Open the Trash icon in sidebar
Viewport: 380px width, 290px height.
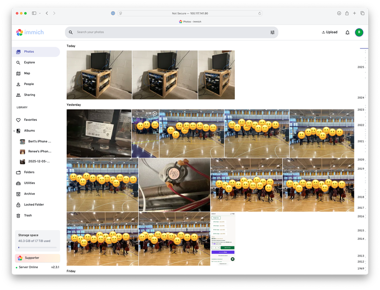18,216
